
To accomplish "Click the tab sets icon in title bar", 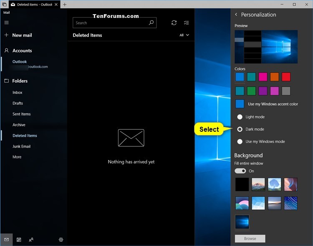I will [5, 5].
